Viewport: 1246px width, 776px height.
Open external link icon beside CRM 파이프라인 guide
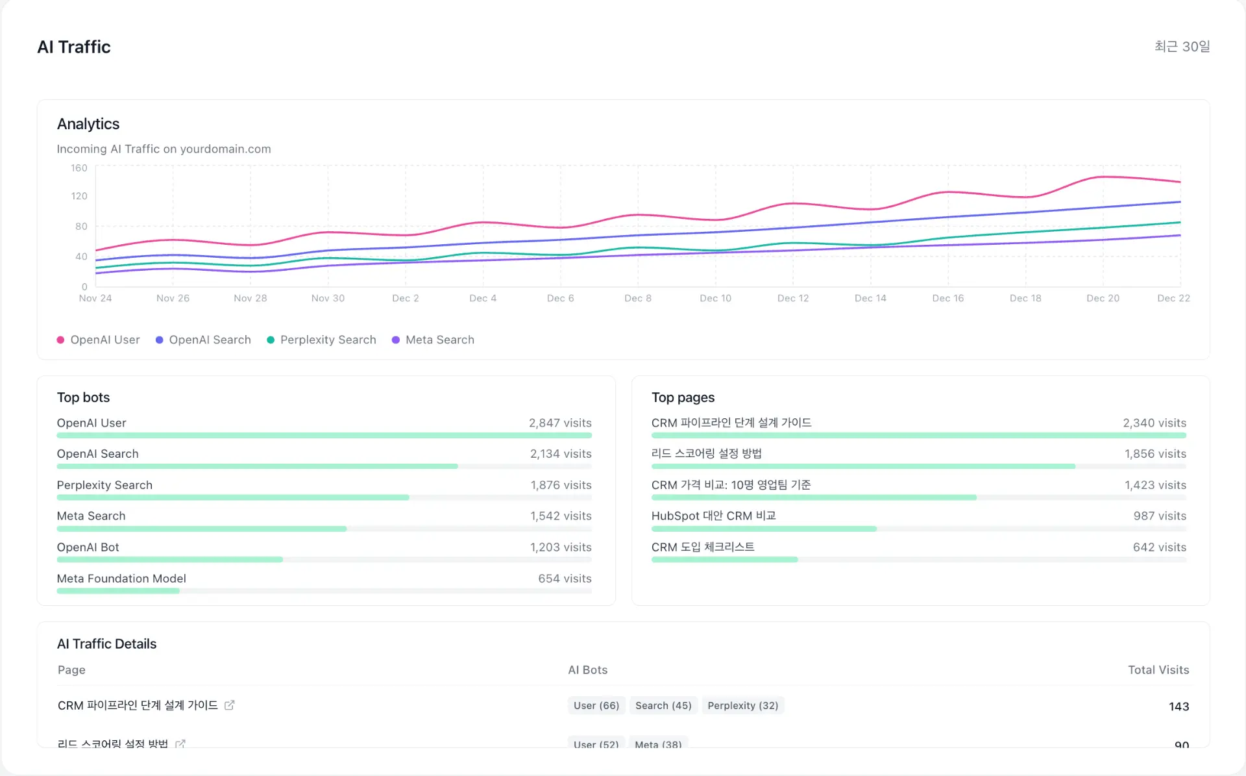229,705
